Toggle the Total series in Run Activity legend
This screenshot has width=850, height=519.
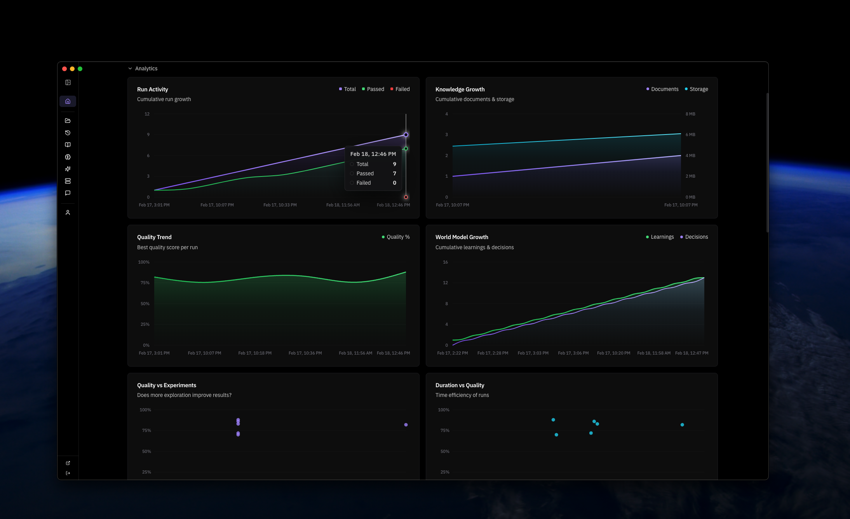pos(347,89)
